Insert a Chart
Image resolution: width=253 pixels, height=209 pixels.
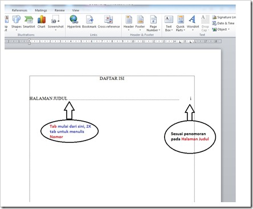pyautogui.click(x=42, y=22)
